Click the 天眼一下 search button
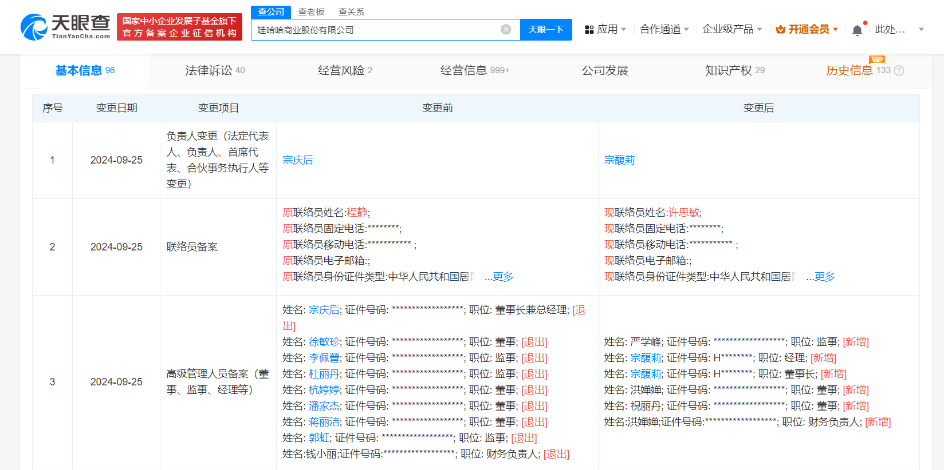The width and height of the screenshot is (944, 470). [x=545, y=30]
